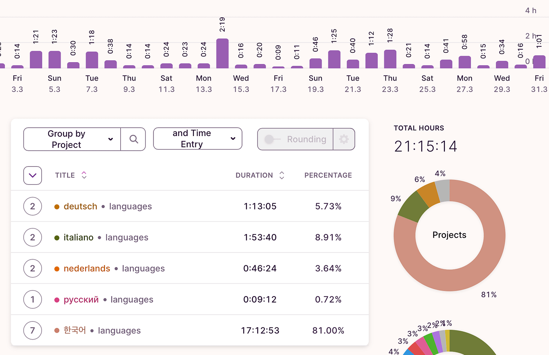549x355 pixels.
Task: Click the TOTAL HOURS heading
Action: pyautogui.click(x=419, y=128)
